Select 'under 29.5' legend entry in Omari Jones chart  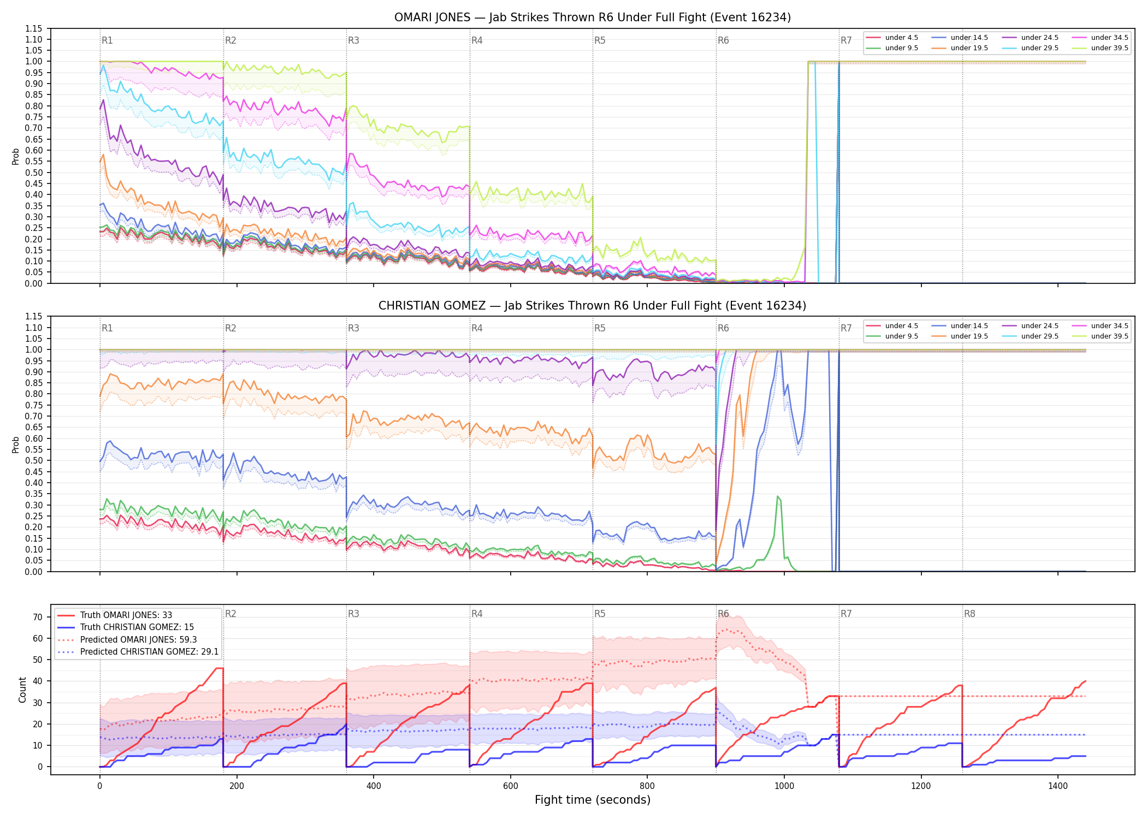tap(1031, 48)
